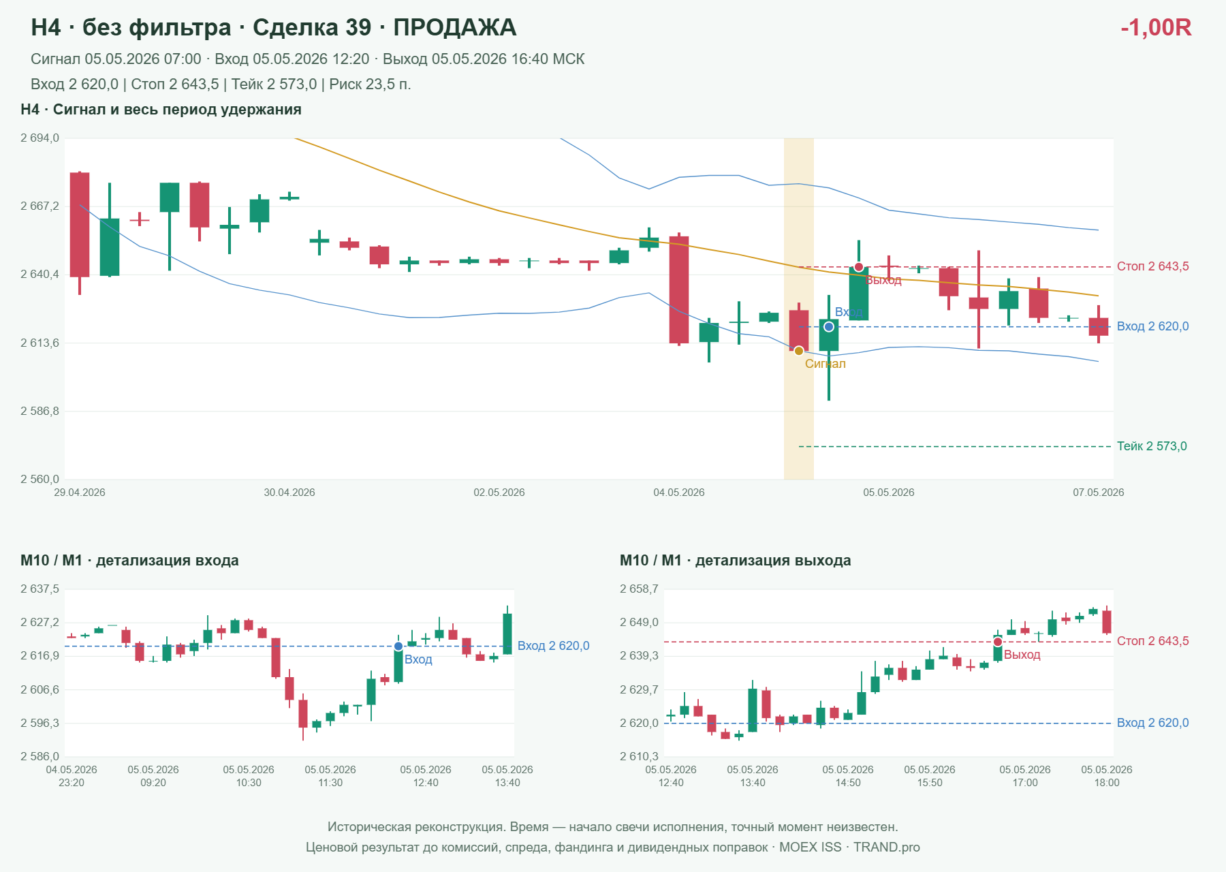Click the '07.05.2026' date on H4 axis

(x=1099, y=493)
